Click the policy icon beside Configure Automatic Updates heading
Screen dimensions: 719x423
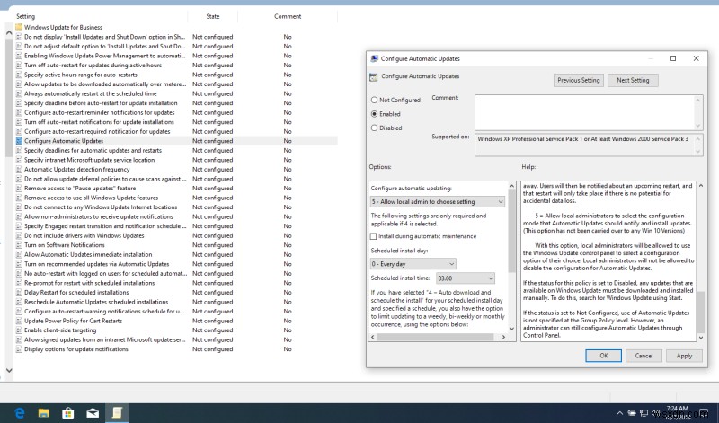coord(374,77)
